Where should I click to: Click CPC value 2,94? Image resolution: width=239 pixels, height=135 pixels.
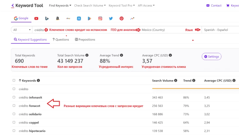point(207,123)
